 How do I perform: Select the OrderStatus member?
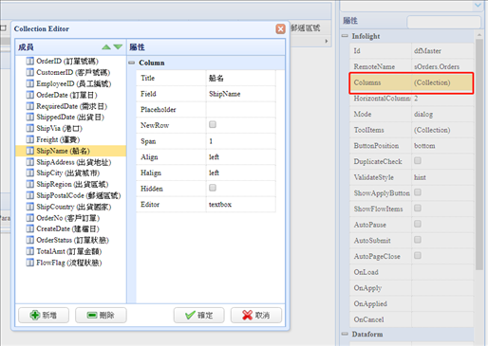tap(72, 240)
